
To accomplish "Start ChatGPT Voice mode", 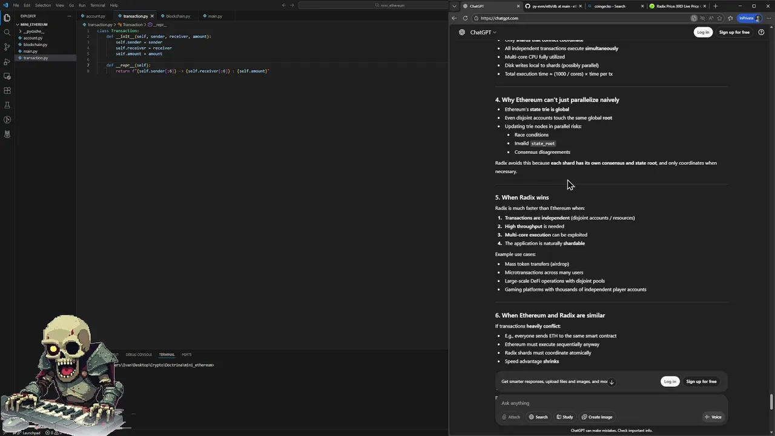I will click(713, 417).
